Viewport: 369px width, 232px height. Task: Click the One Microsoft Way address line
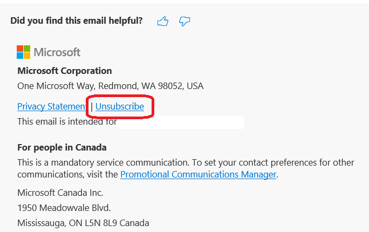tap(110, 86)
